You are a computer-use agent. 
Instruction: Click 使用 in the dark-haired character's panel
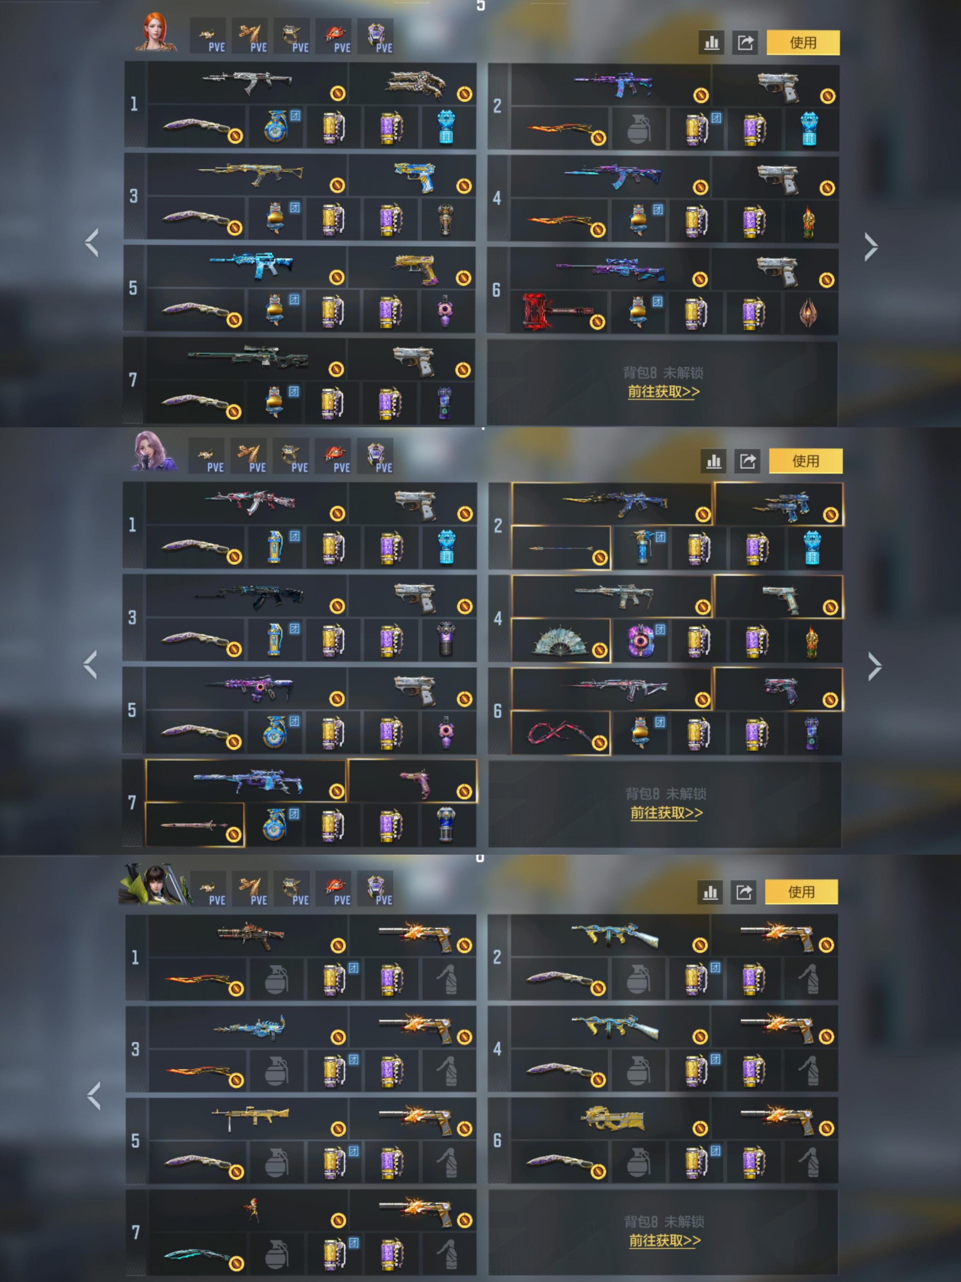801,892
